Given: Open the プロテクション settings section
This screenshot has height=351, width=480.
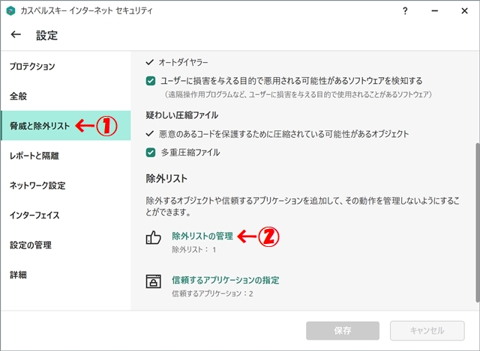Looking at the screenshot, I should coord(31,67).
